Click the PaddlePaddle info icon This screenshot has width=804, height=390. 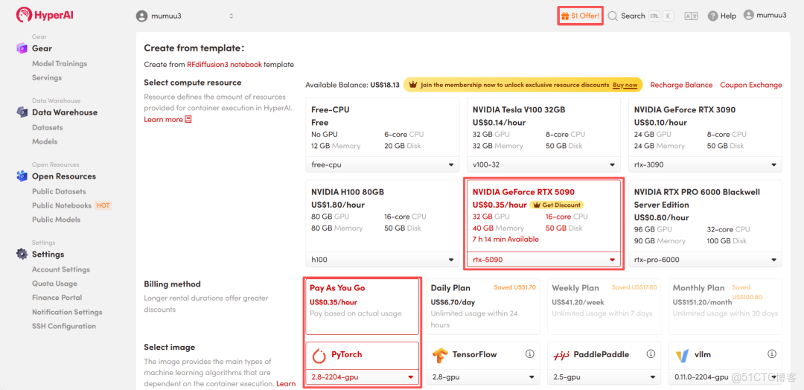651,354
